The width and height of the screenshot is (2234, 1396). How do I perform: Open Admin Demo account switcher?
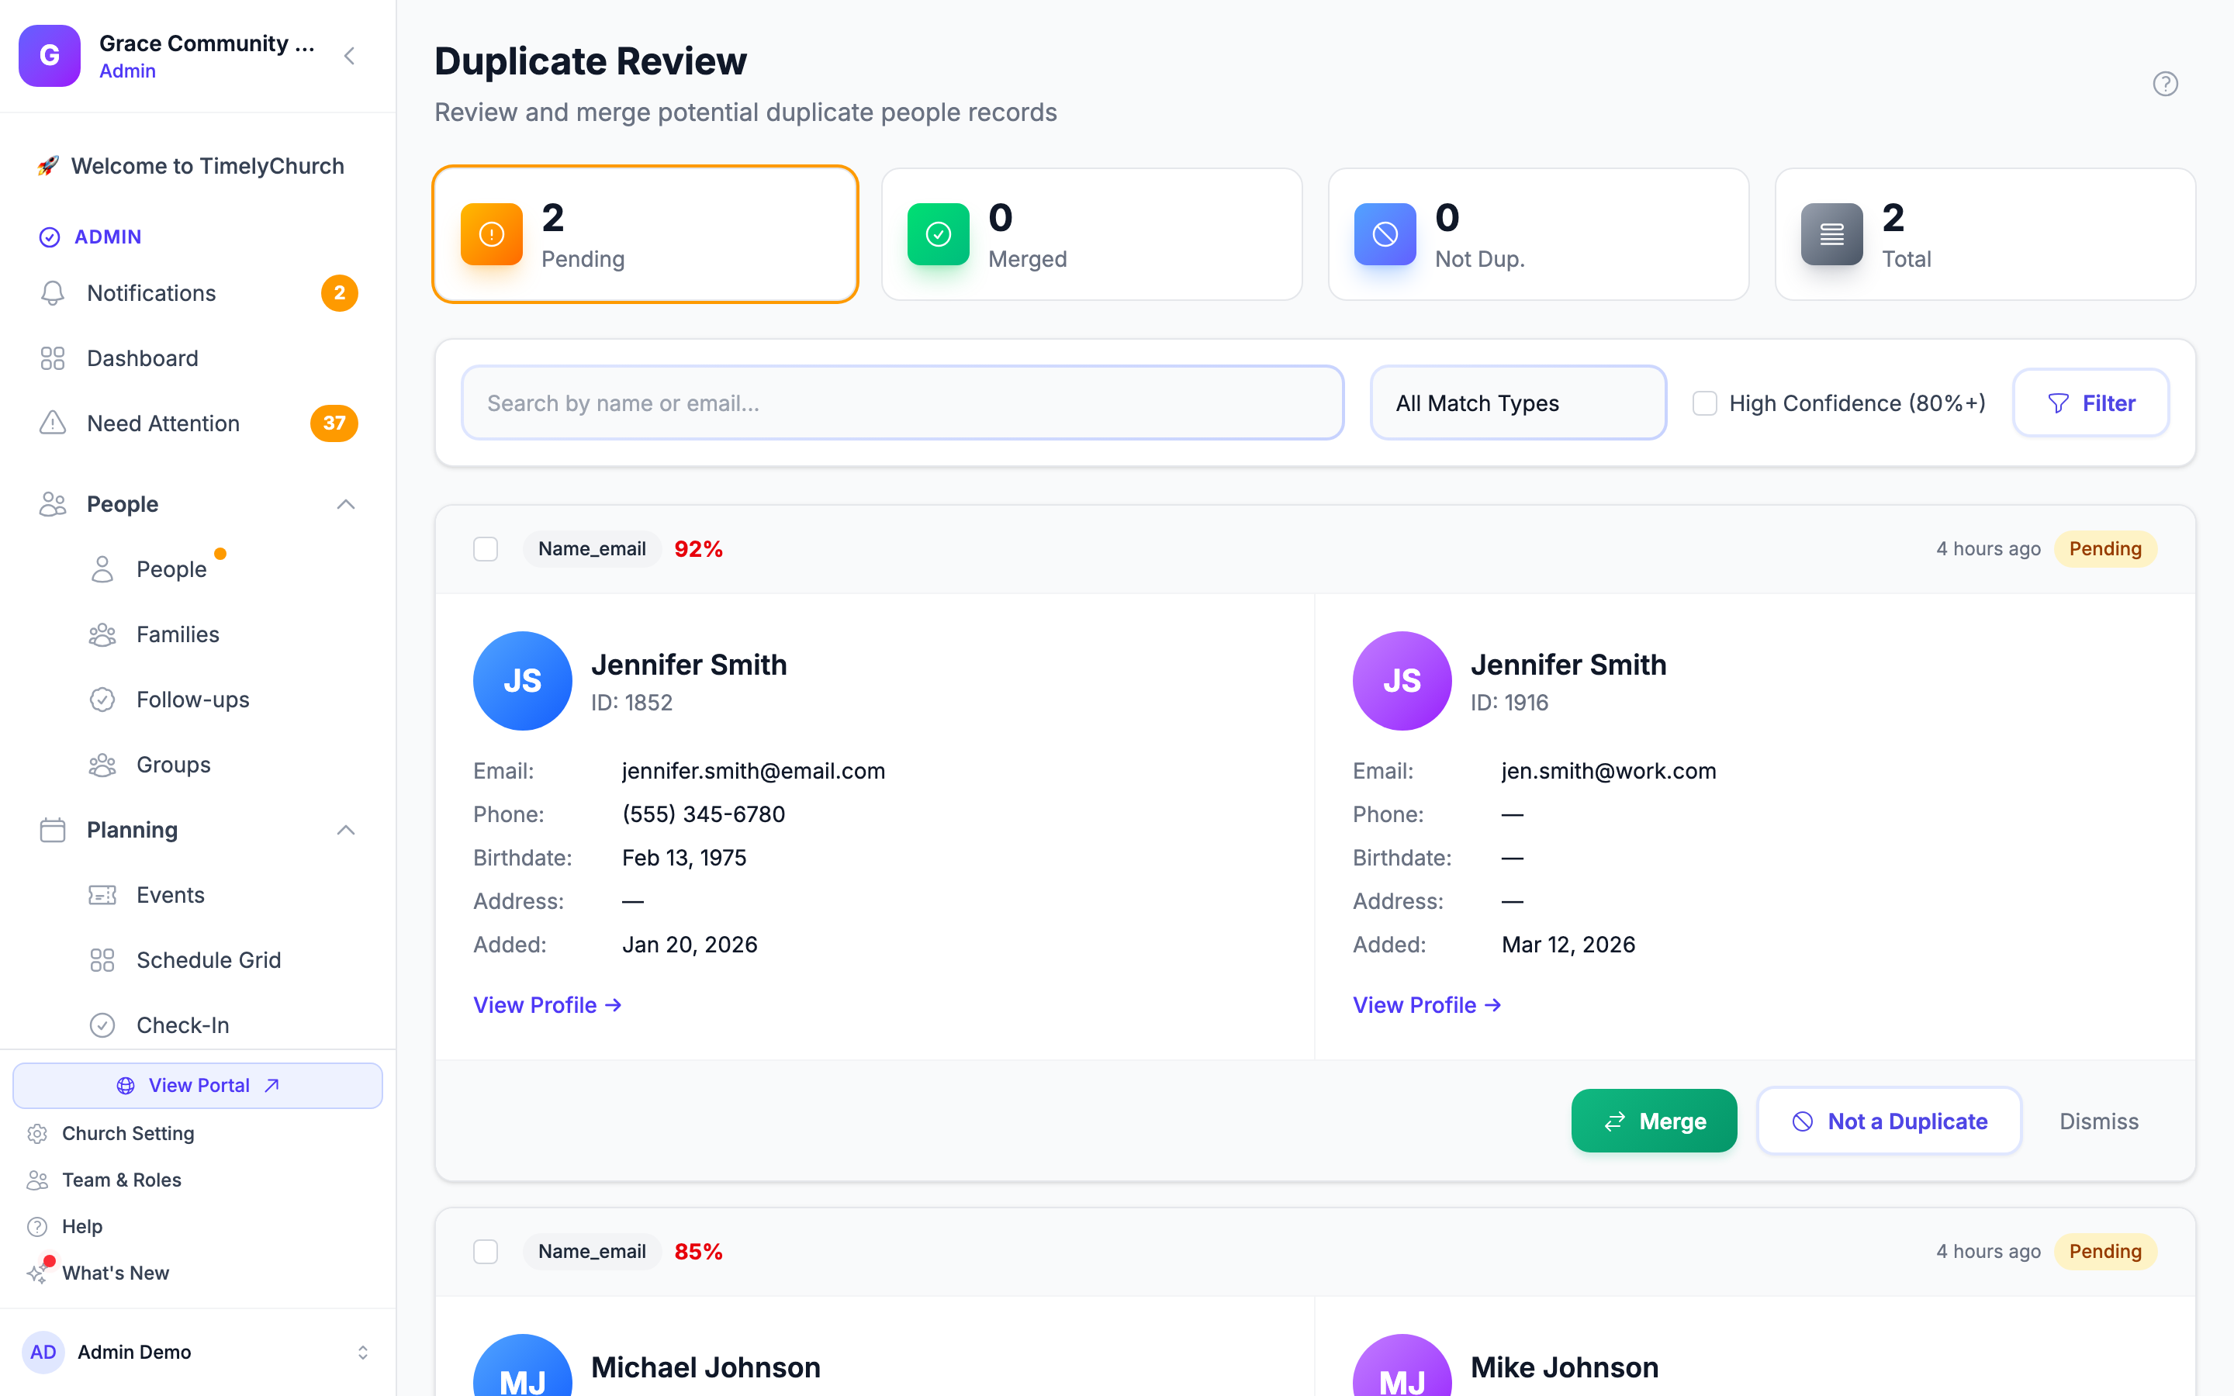click(198, 1352)
